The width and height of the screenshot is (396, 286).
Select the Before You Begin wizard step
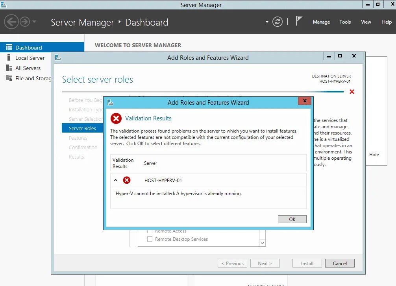(x=86, y=100)
